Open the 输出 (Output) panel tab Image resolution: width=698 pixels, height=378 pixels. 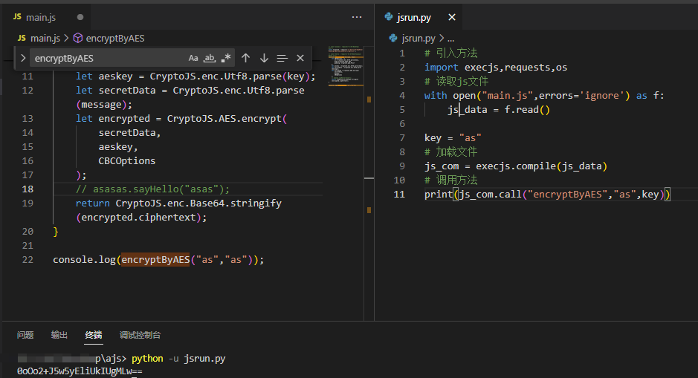coord(59,335)
